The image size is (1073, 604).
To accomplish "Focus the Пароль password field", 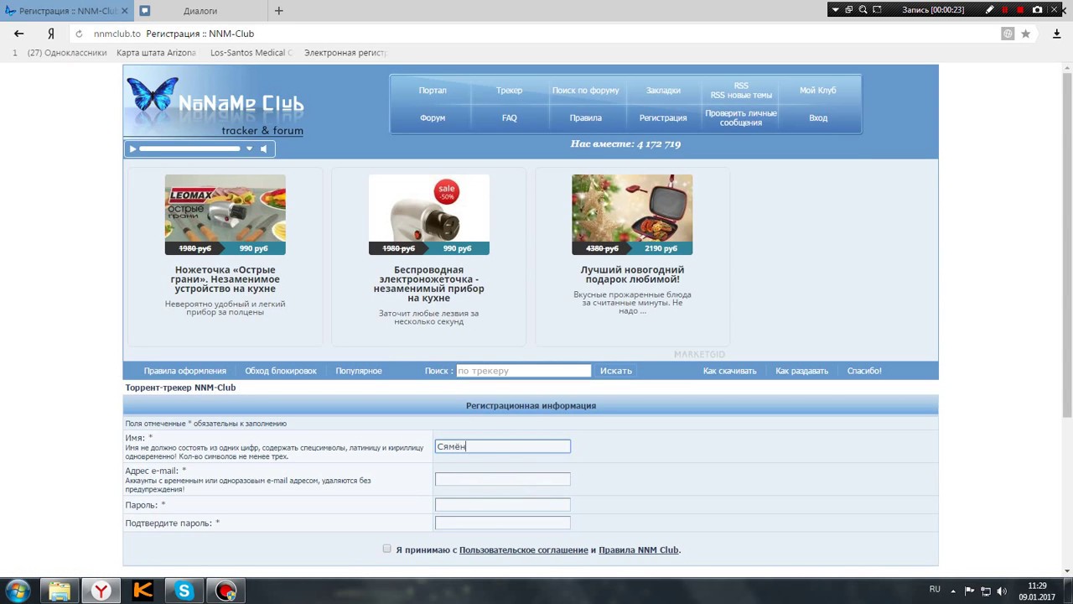I will click(x=502, y=505).
